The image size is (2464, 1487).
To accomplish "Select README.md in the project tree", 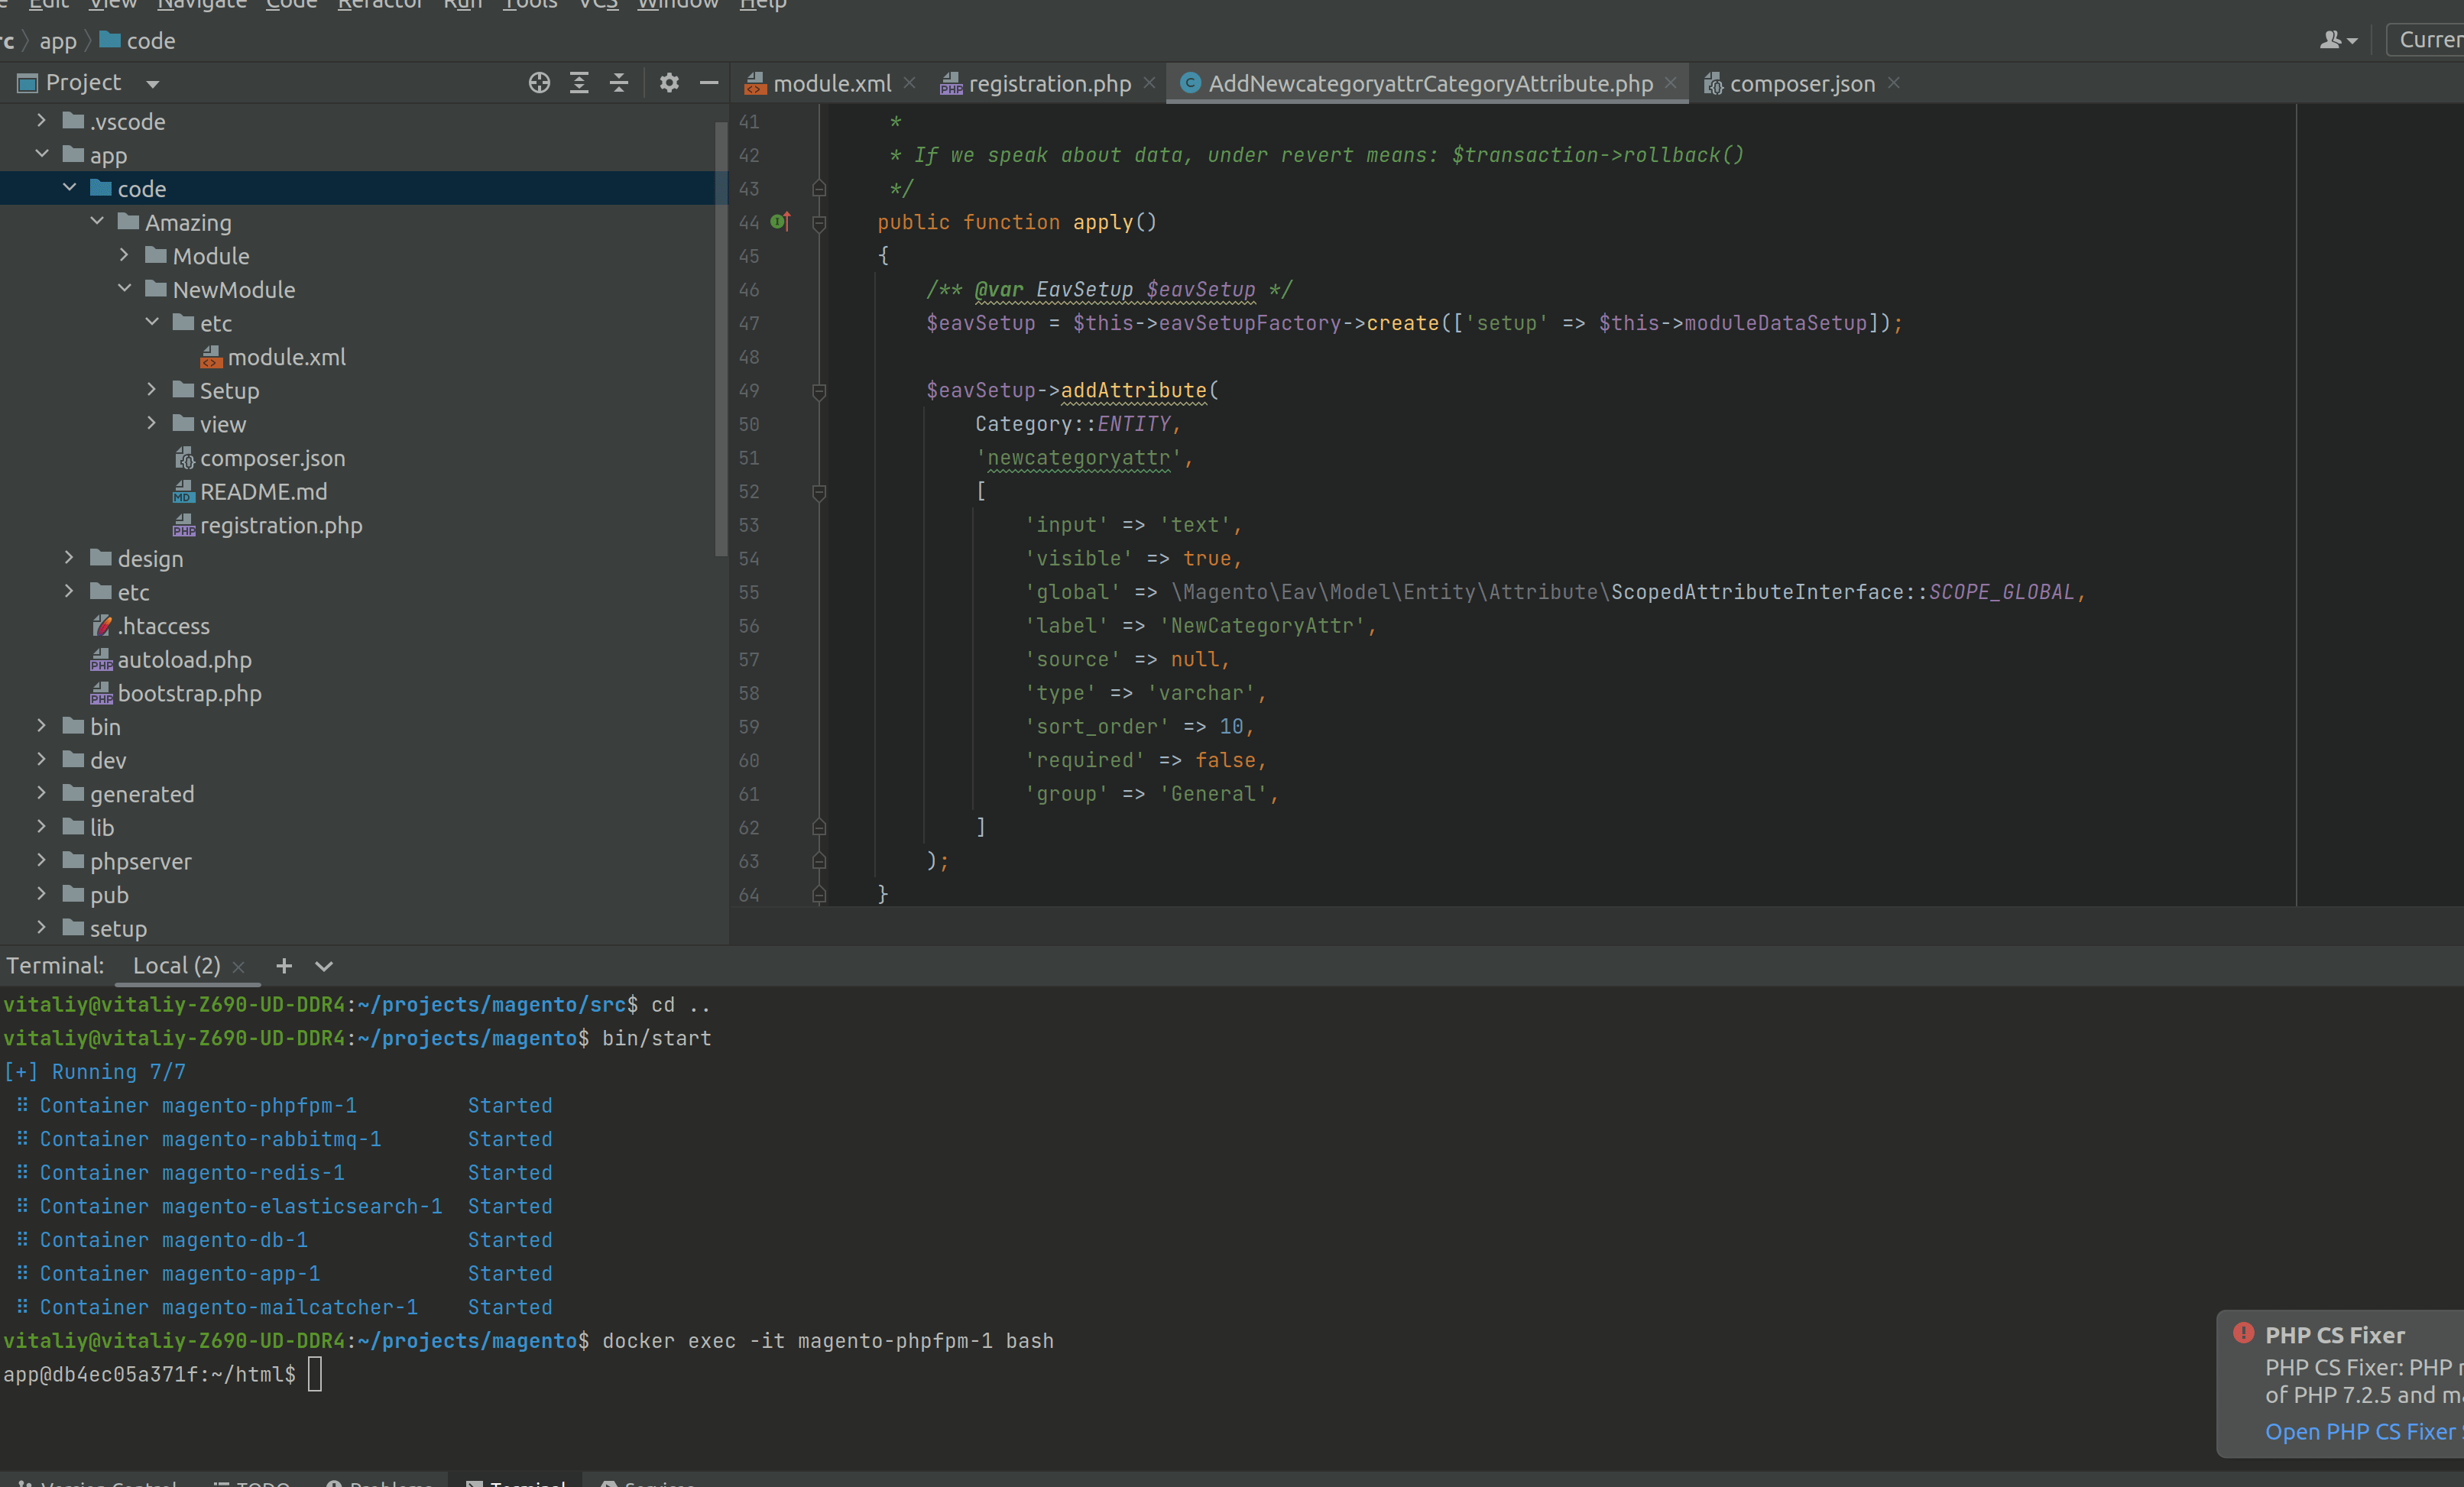I will (x=263, y=492).
